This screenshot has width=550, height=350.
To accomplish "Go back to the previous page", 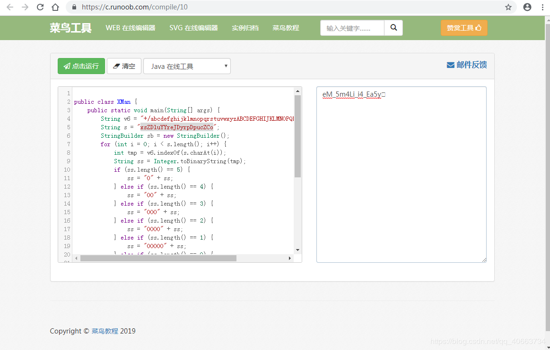I will [x=10, y=7].
